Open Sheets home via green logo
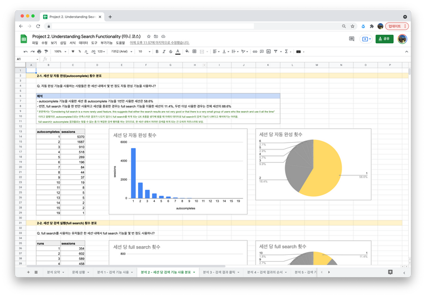Screen dimensions: 426x297 tap(24, 39)
